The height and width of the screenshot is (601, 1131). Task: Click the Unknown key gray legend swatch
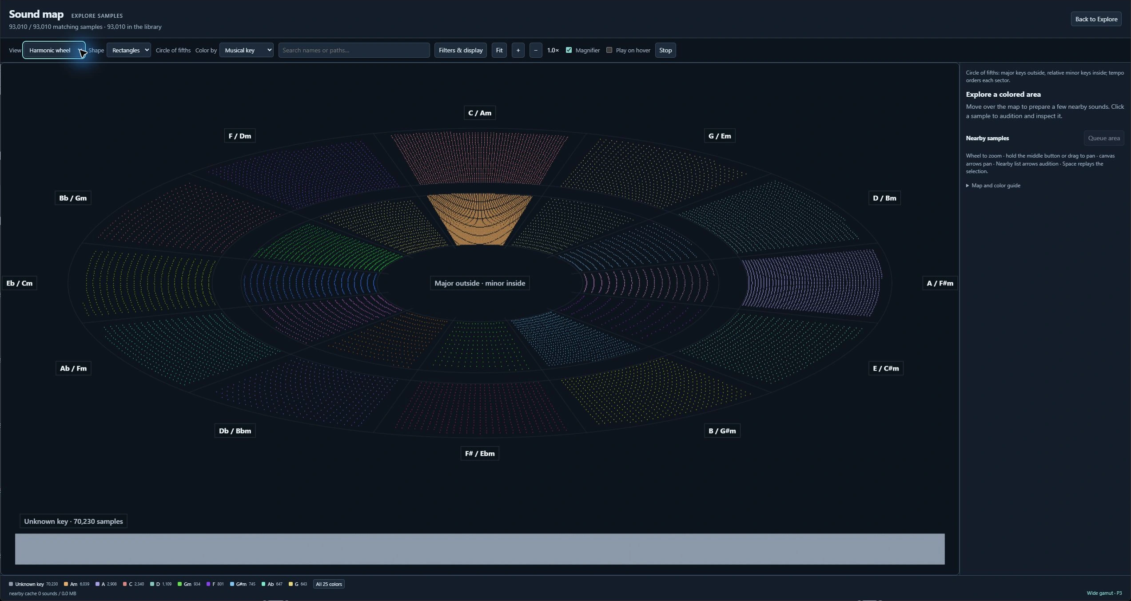pos(11,584)
